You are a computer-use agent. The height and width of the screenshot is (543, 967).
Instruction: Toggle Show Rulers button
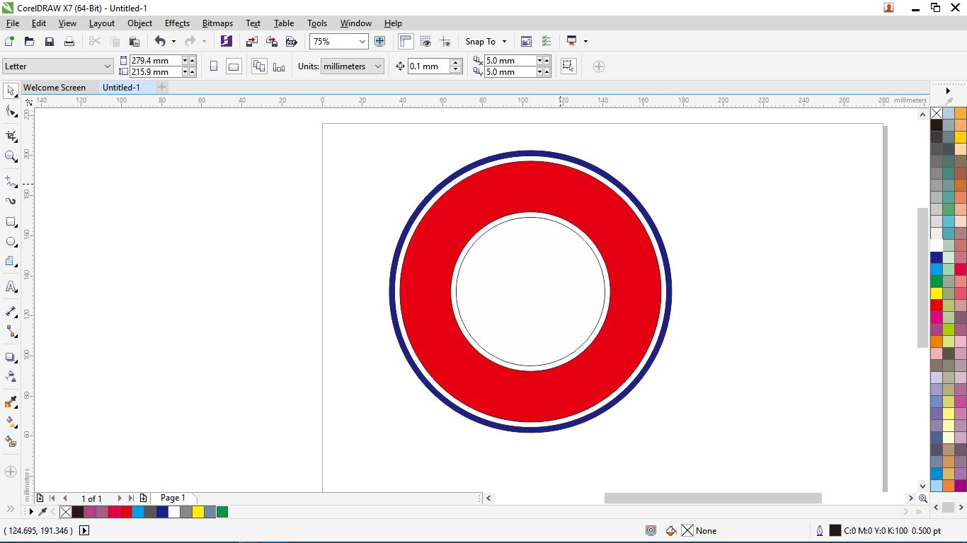point(406,42)
